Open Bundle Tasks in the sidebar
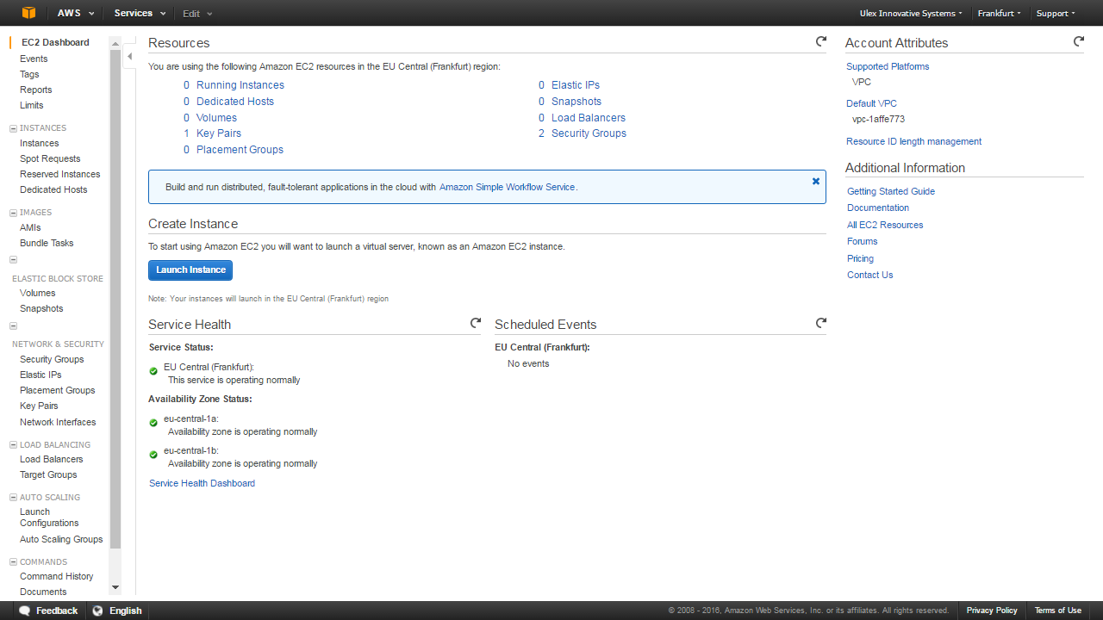This screenshot has width=1103, height=620. coord(47,243)
